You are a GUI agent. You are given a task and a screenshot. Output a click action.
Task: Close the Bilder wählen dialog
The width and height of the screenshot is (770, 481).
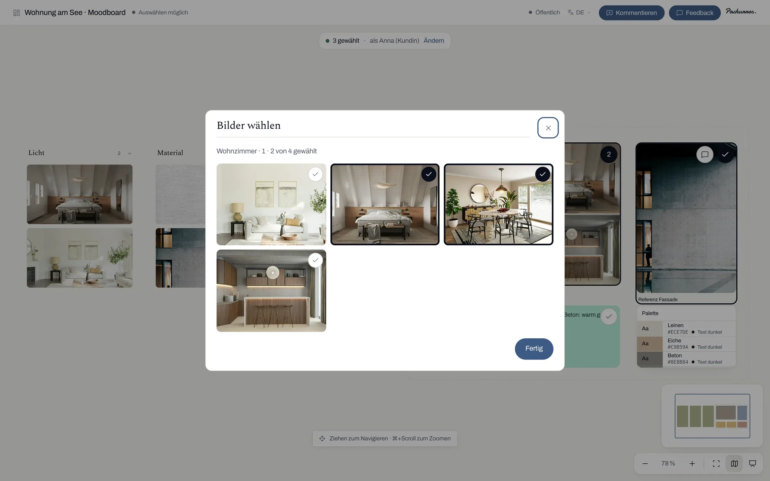pos(548,128)
